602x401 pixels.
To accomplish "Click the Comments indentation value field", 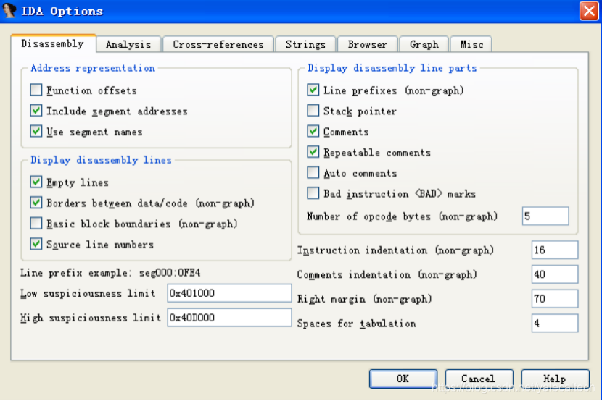I will (555, 274).
